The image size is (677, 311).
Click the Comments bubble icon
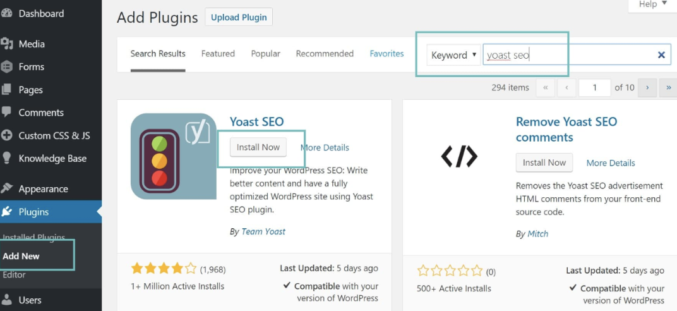click(x=7, y=113)
